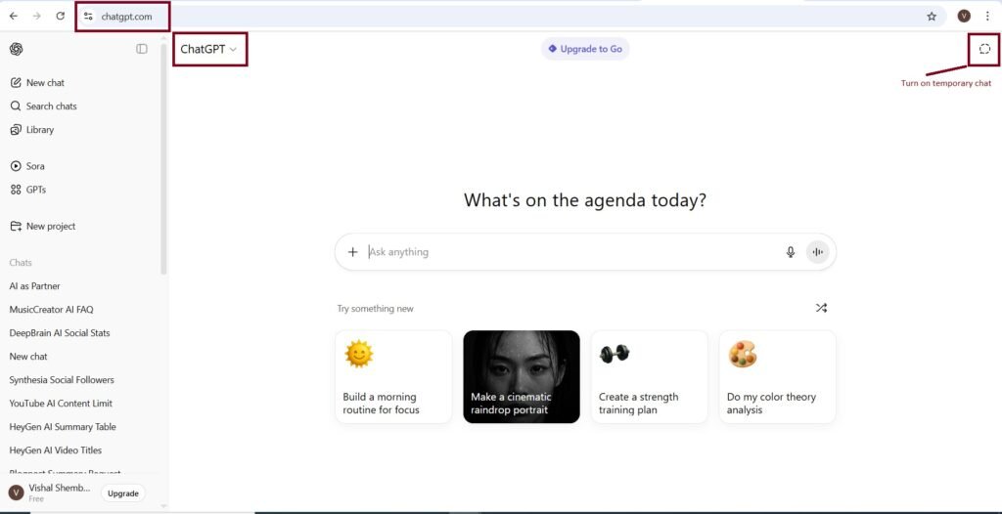Open Search chats in sidebar

(x=51, y=107)
